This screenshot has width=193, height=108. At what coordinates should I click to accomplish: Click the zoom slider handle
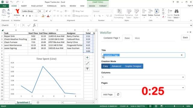(174, 106)
